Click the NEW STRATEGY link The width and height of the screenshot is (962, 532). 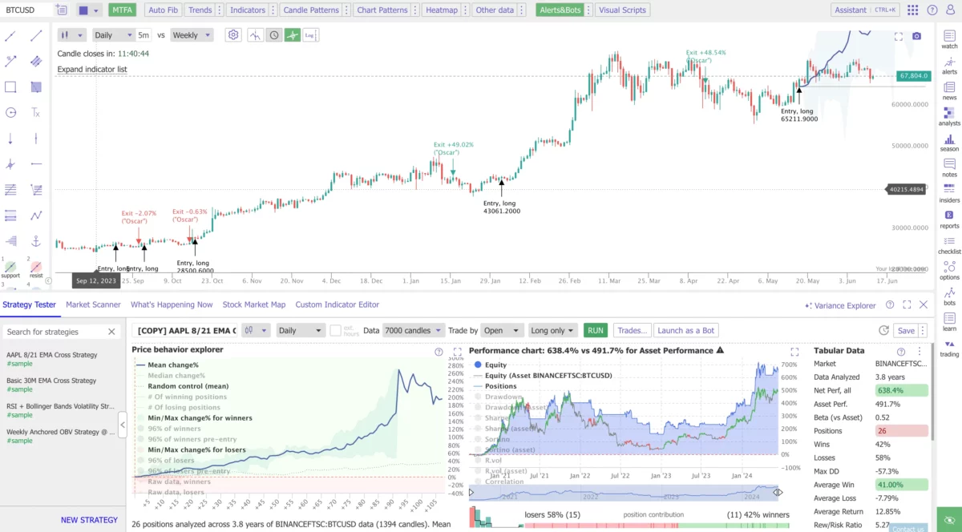coord(90,520)
